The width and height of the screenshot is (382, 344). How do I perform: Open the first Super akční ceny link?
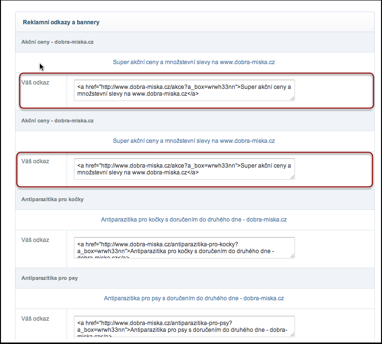tap(194, 62)
